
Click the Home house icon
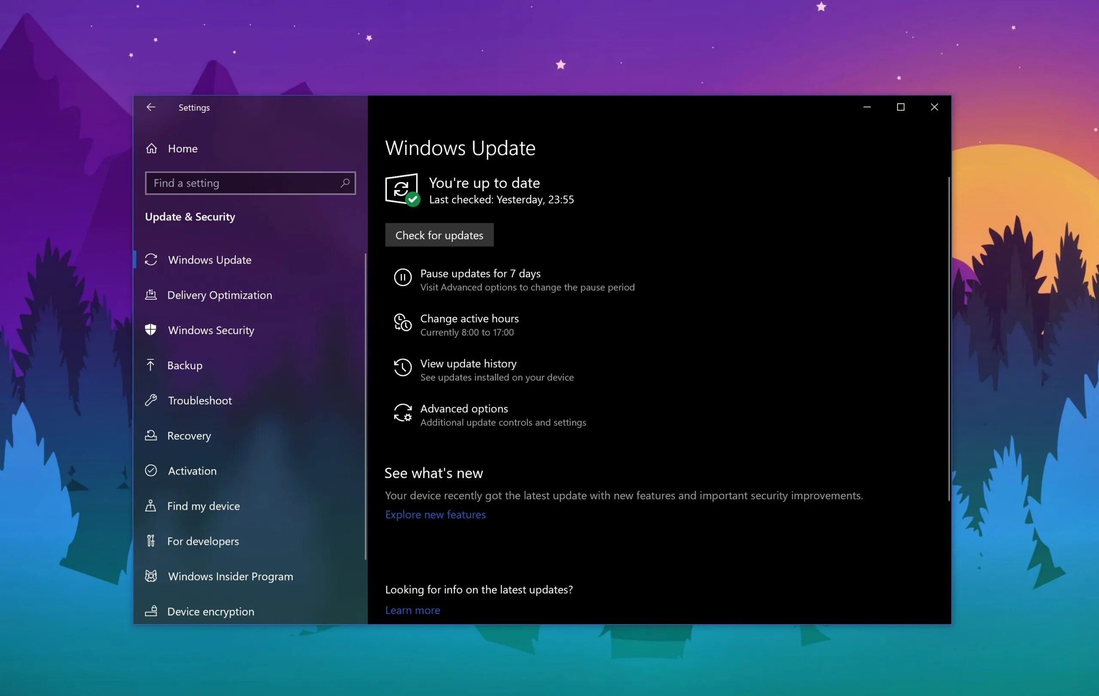point(152,148)
